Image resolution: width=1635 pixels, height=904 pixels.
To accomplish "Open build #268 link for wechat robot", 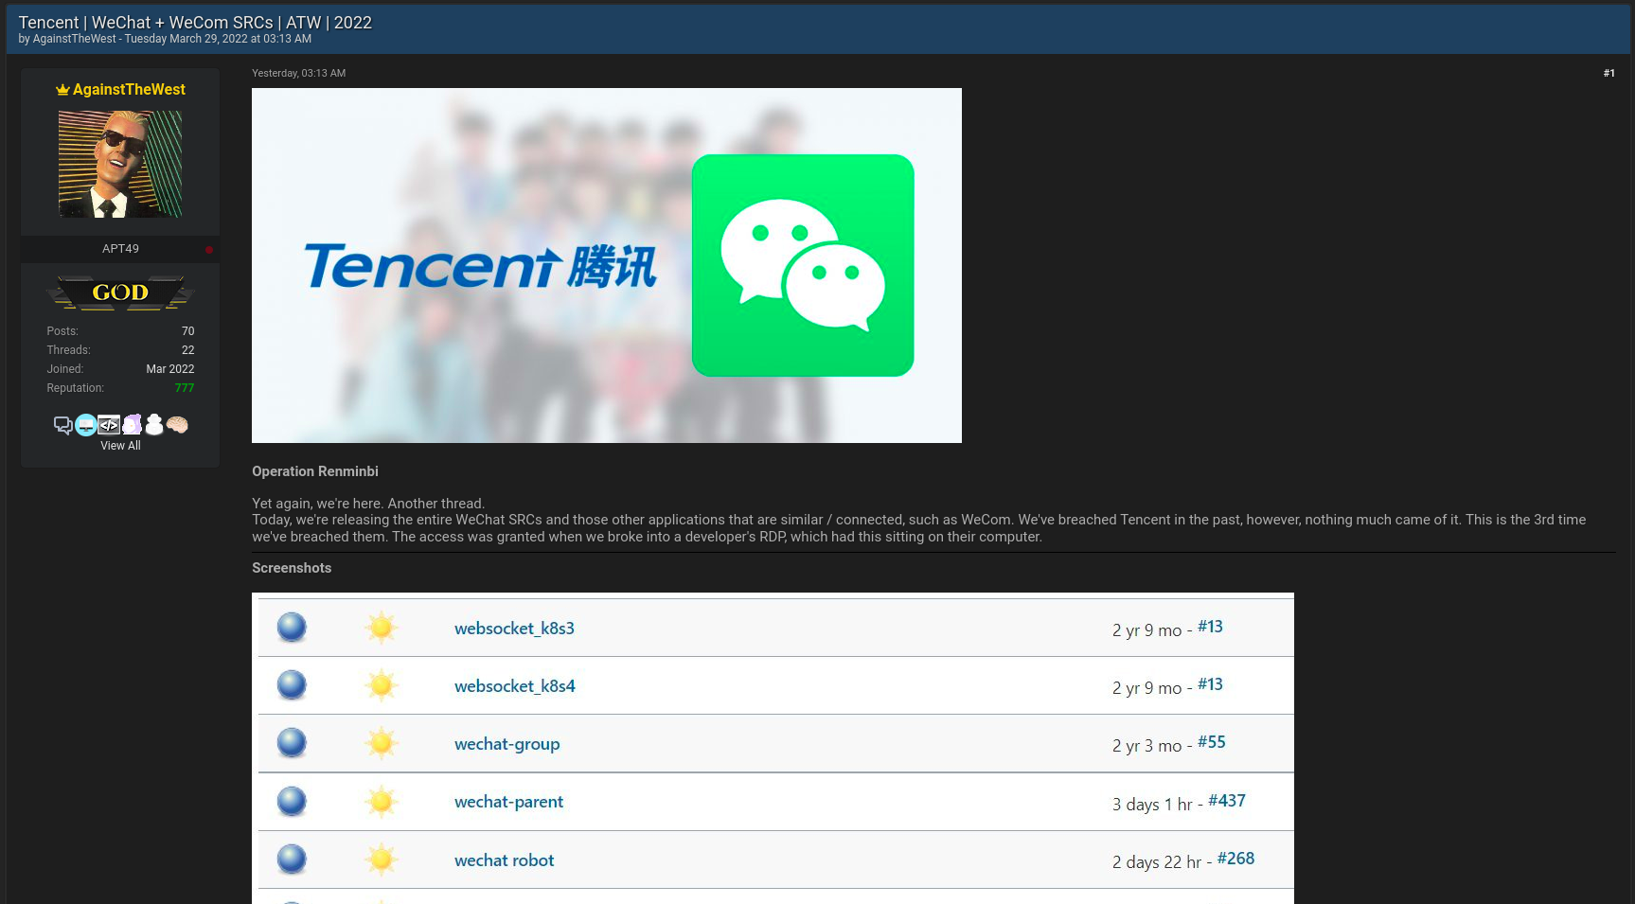I will point(1235,859).
